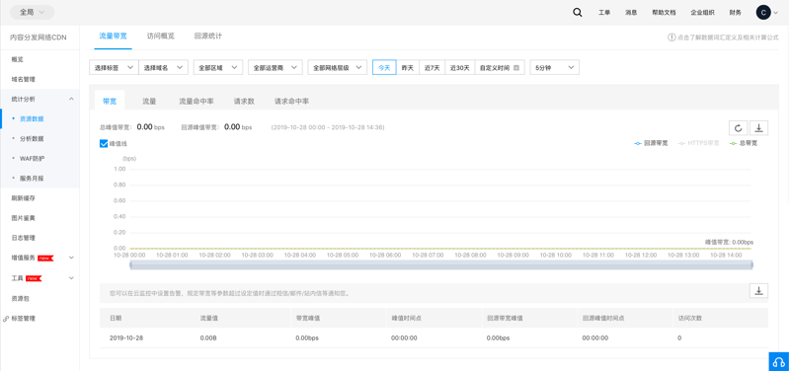790x371 pixels.
Task: Click the 2019-10-28 date cell
Action: (126, 337)
